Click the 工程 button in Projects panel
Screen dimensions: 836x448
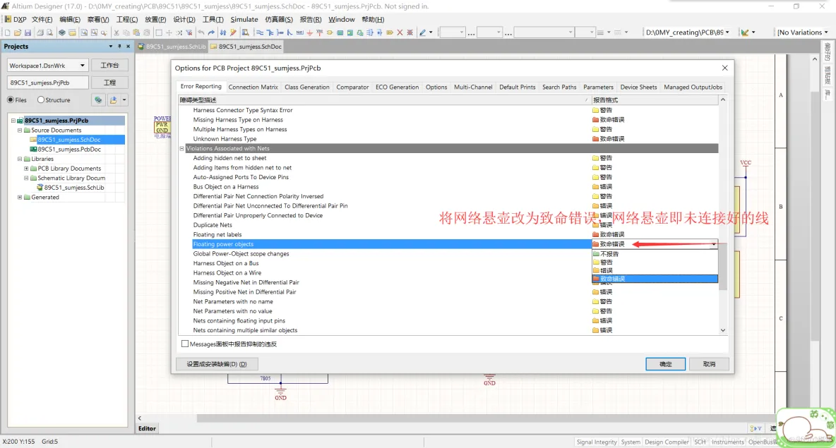tap(109, 83)
